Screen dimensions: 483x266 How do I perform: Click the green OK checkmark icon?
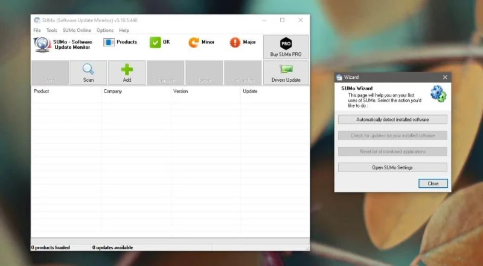[x=155, y=42]
